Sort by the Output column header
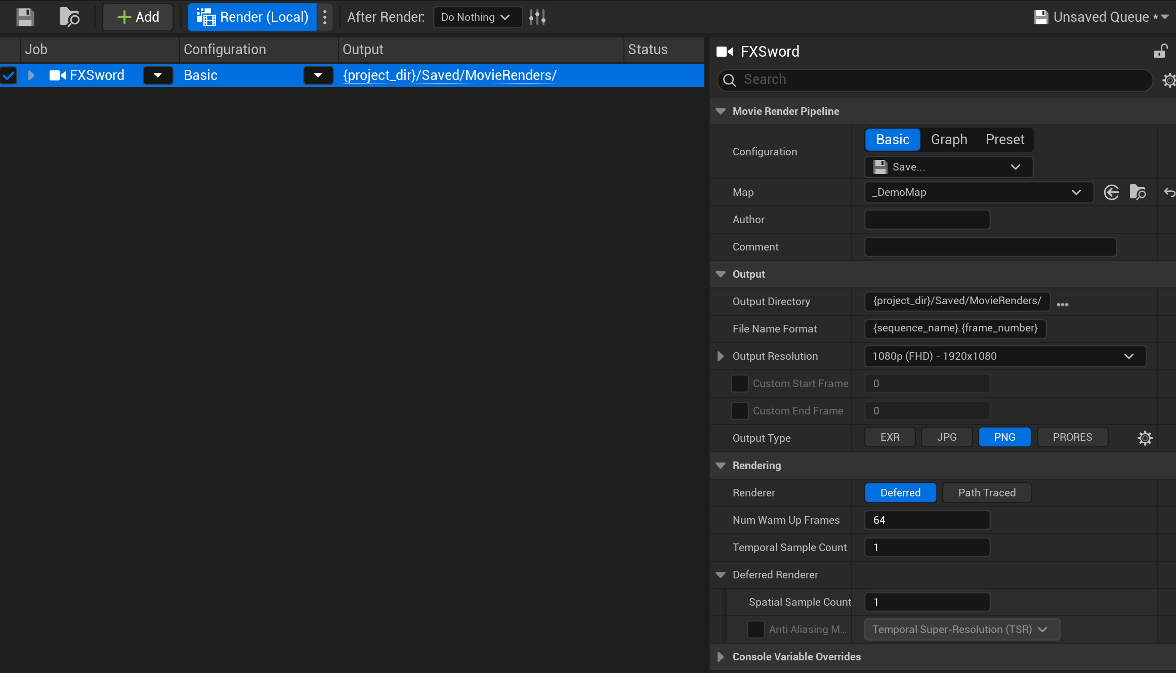 click(481, 50)
